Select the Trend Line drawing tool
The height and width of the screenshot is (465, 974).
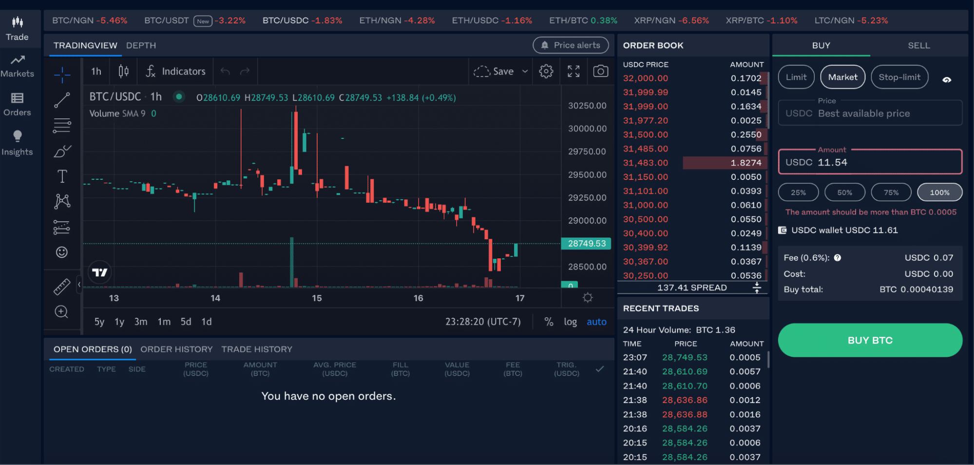click(x=62, y=100)
